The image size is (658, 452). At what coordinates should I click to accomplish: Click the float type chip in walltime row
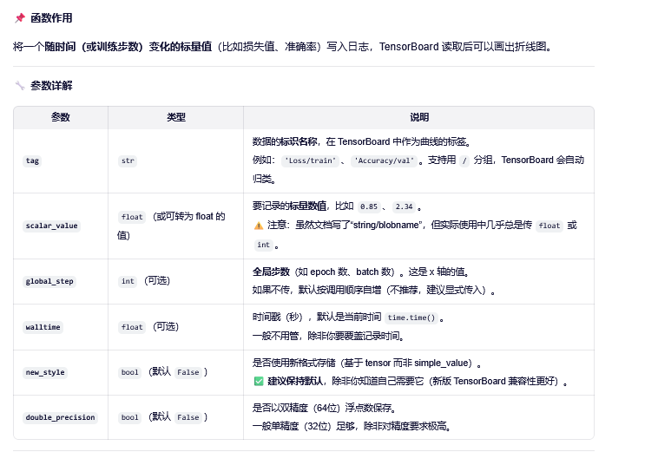[x=132, y=327]
